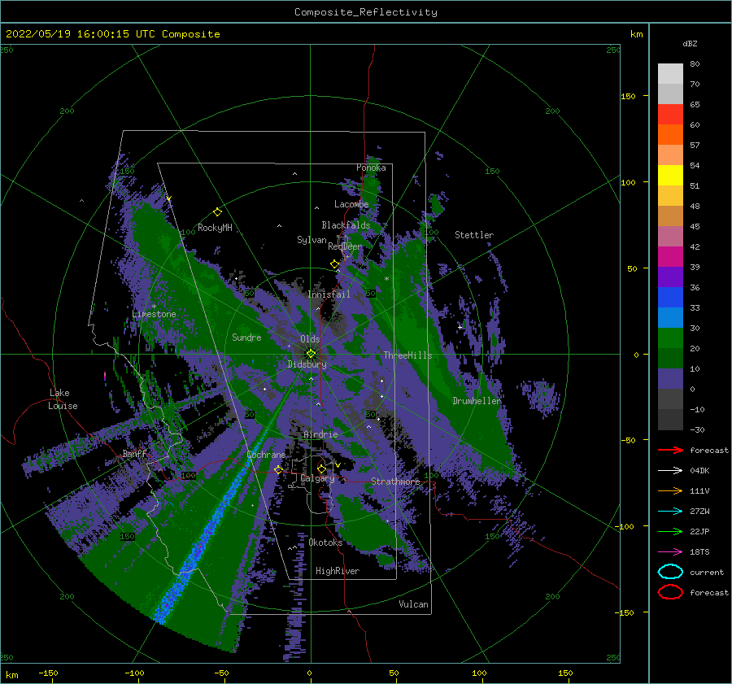Click the yellow diamond marker below Cochrane
The width and height of the screenshot is (732, 684).
point(278,469)
